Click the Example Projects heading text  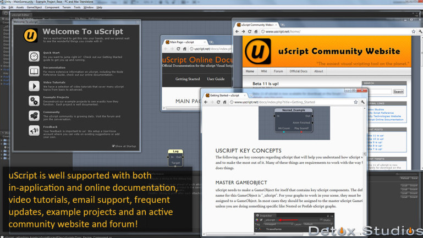tap(56, 97)
